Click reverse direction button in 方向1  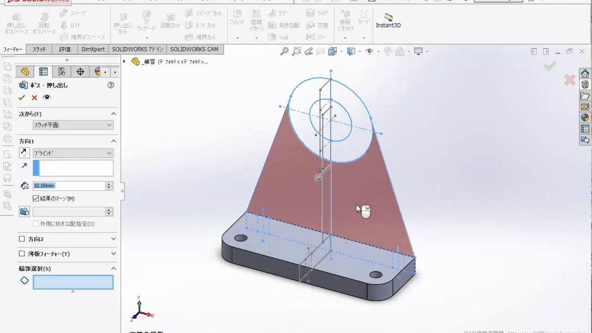point(25,153)
